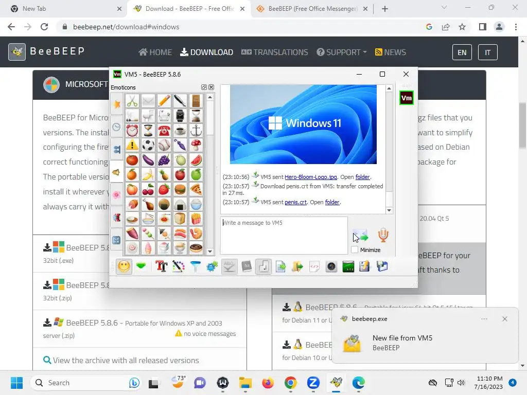Open the chat font selection (TT) tool

point(161,267)
